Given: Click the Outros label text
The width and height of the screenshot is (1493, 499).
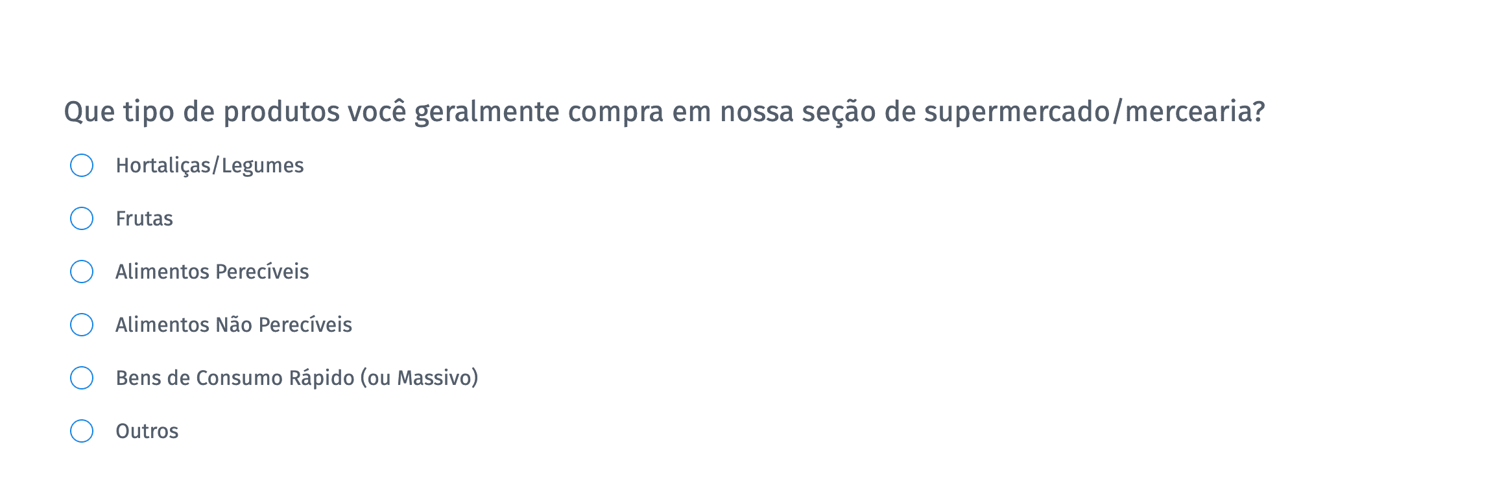Looking at the screenshot, I should (x=147, y=432).
